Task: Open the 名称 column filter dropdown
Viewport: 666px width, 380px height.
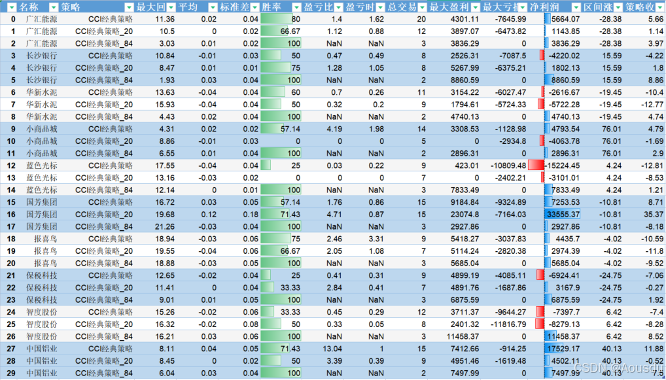Action: 54,7
